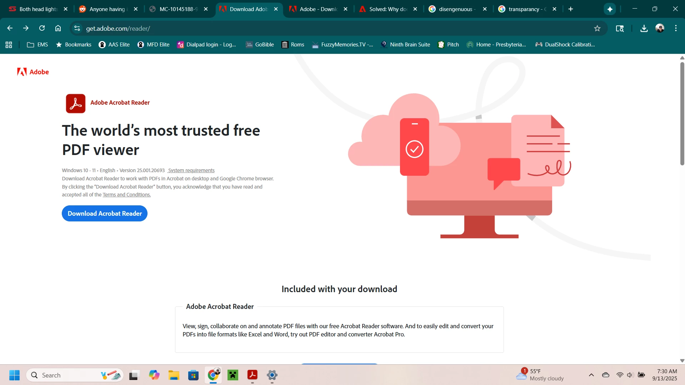
Task: Open the Pitch bookmark
Action: tap(449, 45)
